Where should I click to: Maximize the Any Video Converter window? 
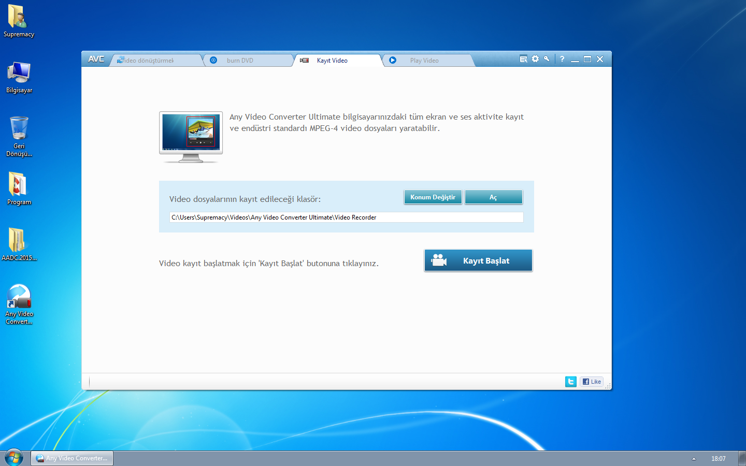pos(587,59)
